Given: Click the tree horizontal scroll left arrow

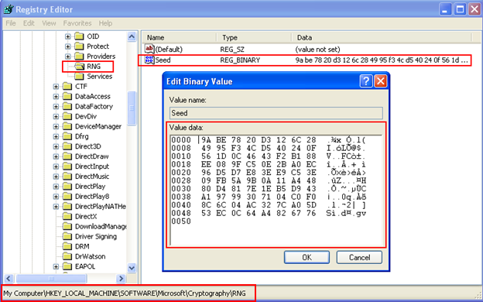Looking at the screenshot, I should [9, 279].
